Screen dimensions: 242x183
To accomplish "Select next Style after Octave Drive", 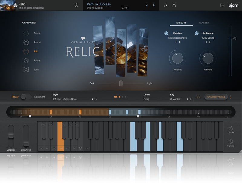I will point(96,99).
